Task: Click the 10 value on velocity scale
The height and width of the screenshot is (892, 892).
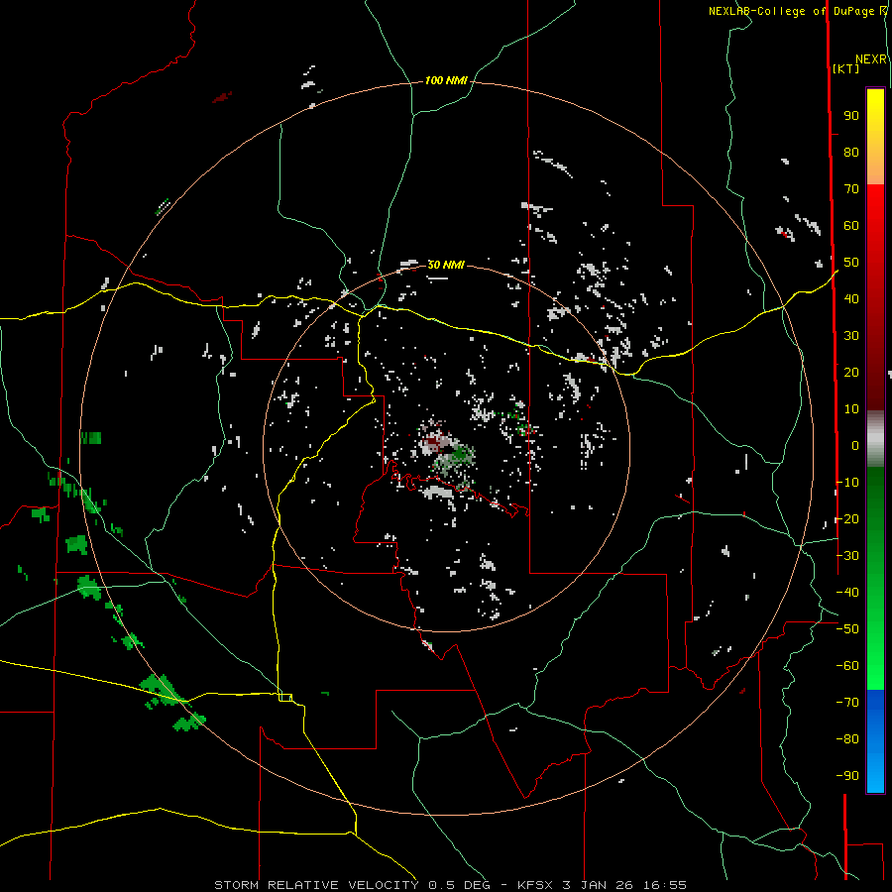Action: click(x=851, y=409)
